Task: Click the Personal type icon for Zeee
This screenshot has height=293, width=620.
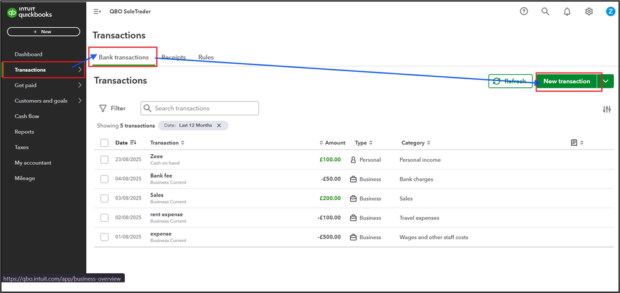Action: (354, 160)
